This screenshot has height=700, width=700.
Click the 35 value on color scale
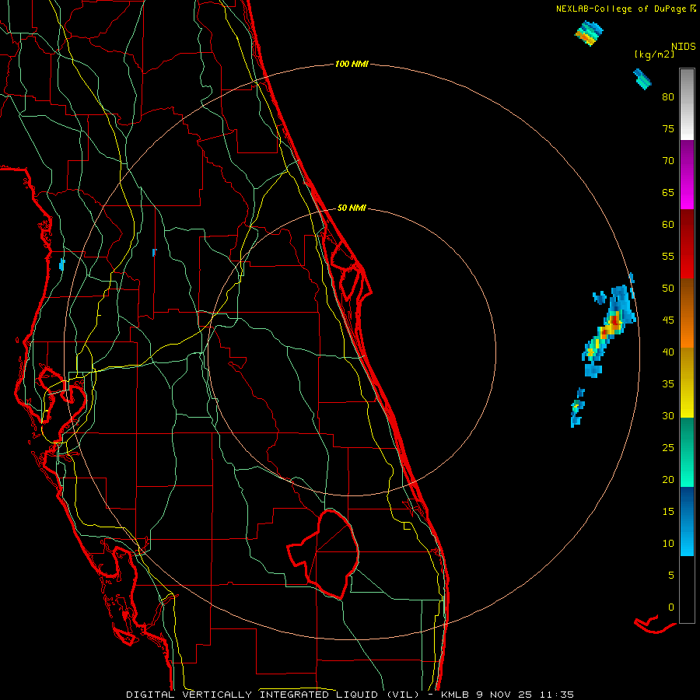pyautogui.click(x=668, y=384)
